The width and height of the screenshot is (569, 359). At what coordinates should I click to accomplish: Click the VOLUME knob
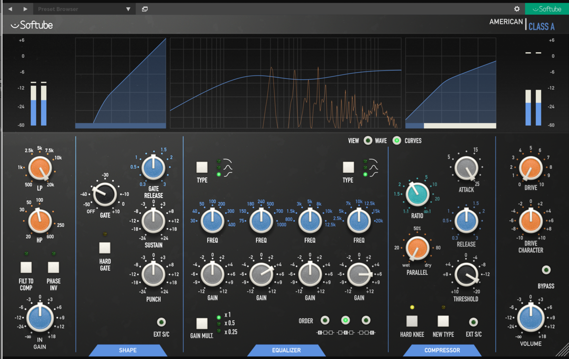tap(531, 318)
